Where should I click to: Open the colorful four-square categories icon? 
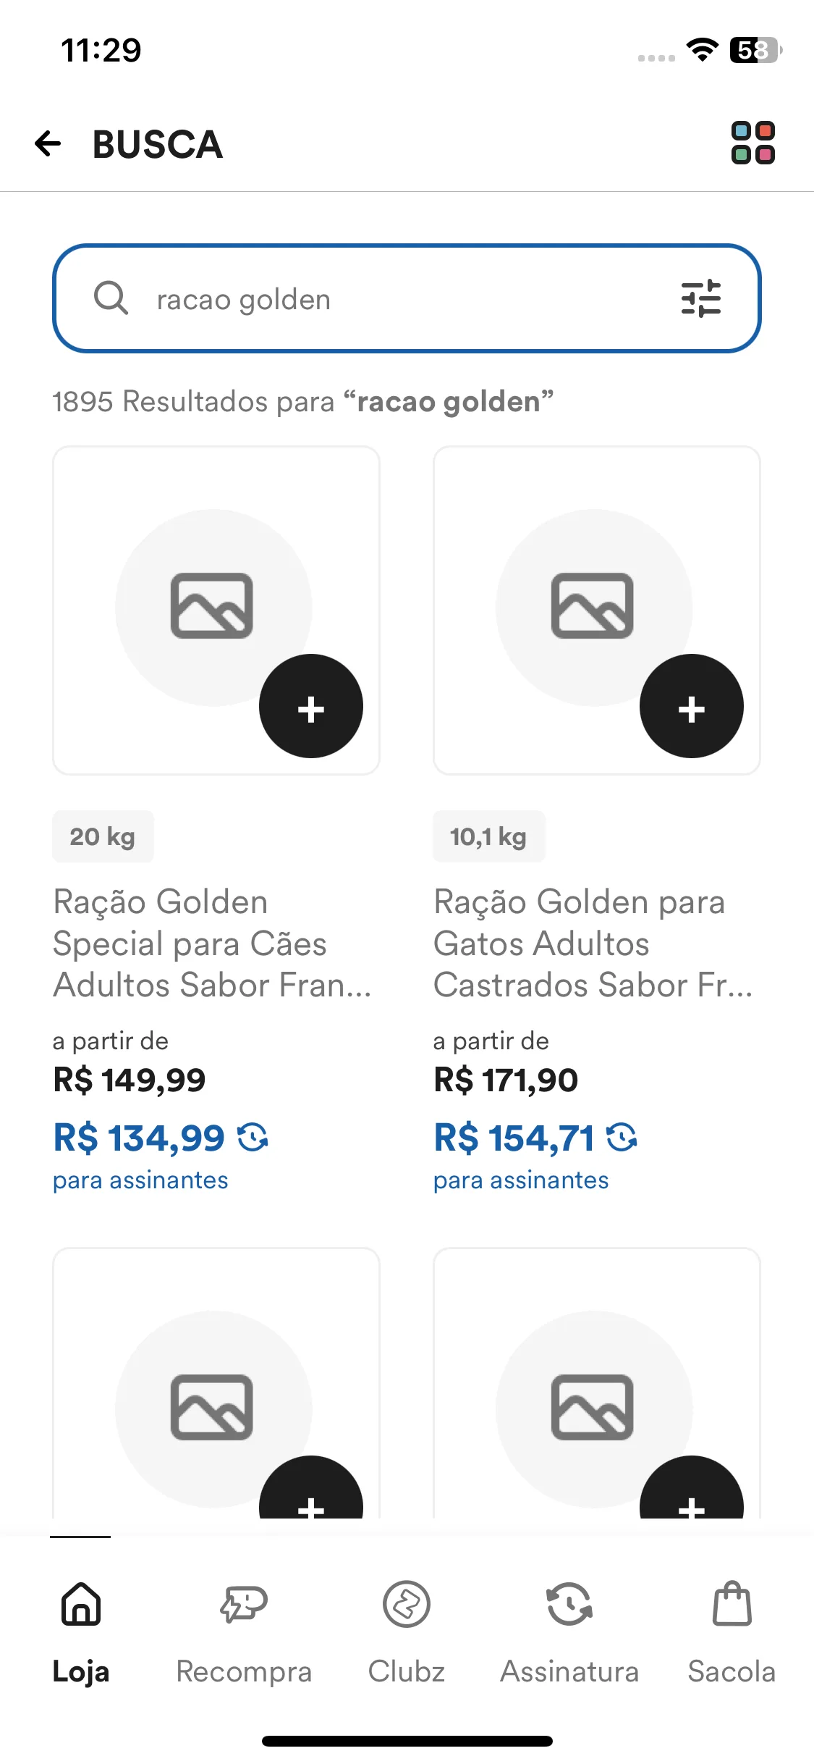click(753, 143)
